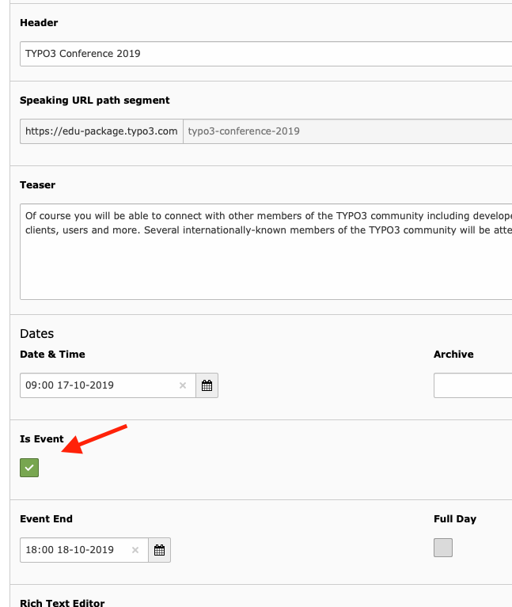Click the Event End input box
The image size is (512, 607).
click(75, 550)
